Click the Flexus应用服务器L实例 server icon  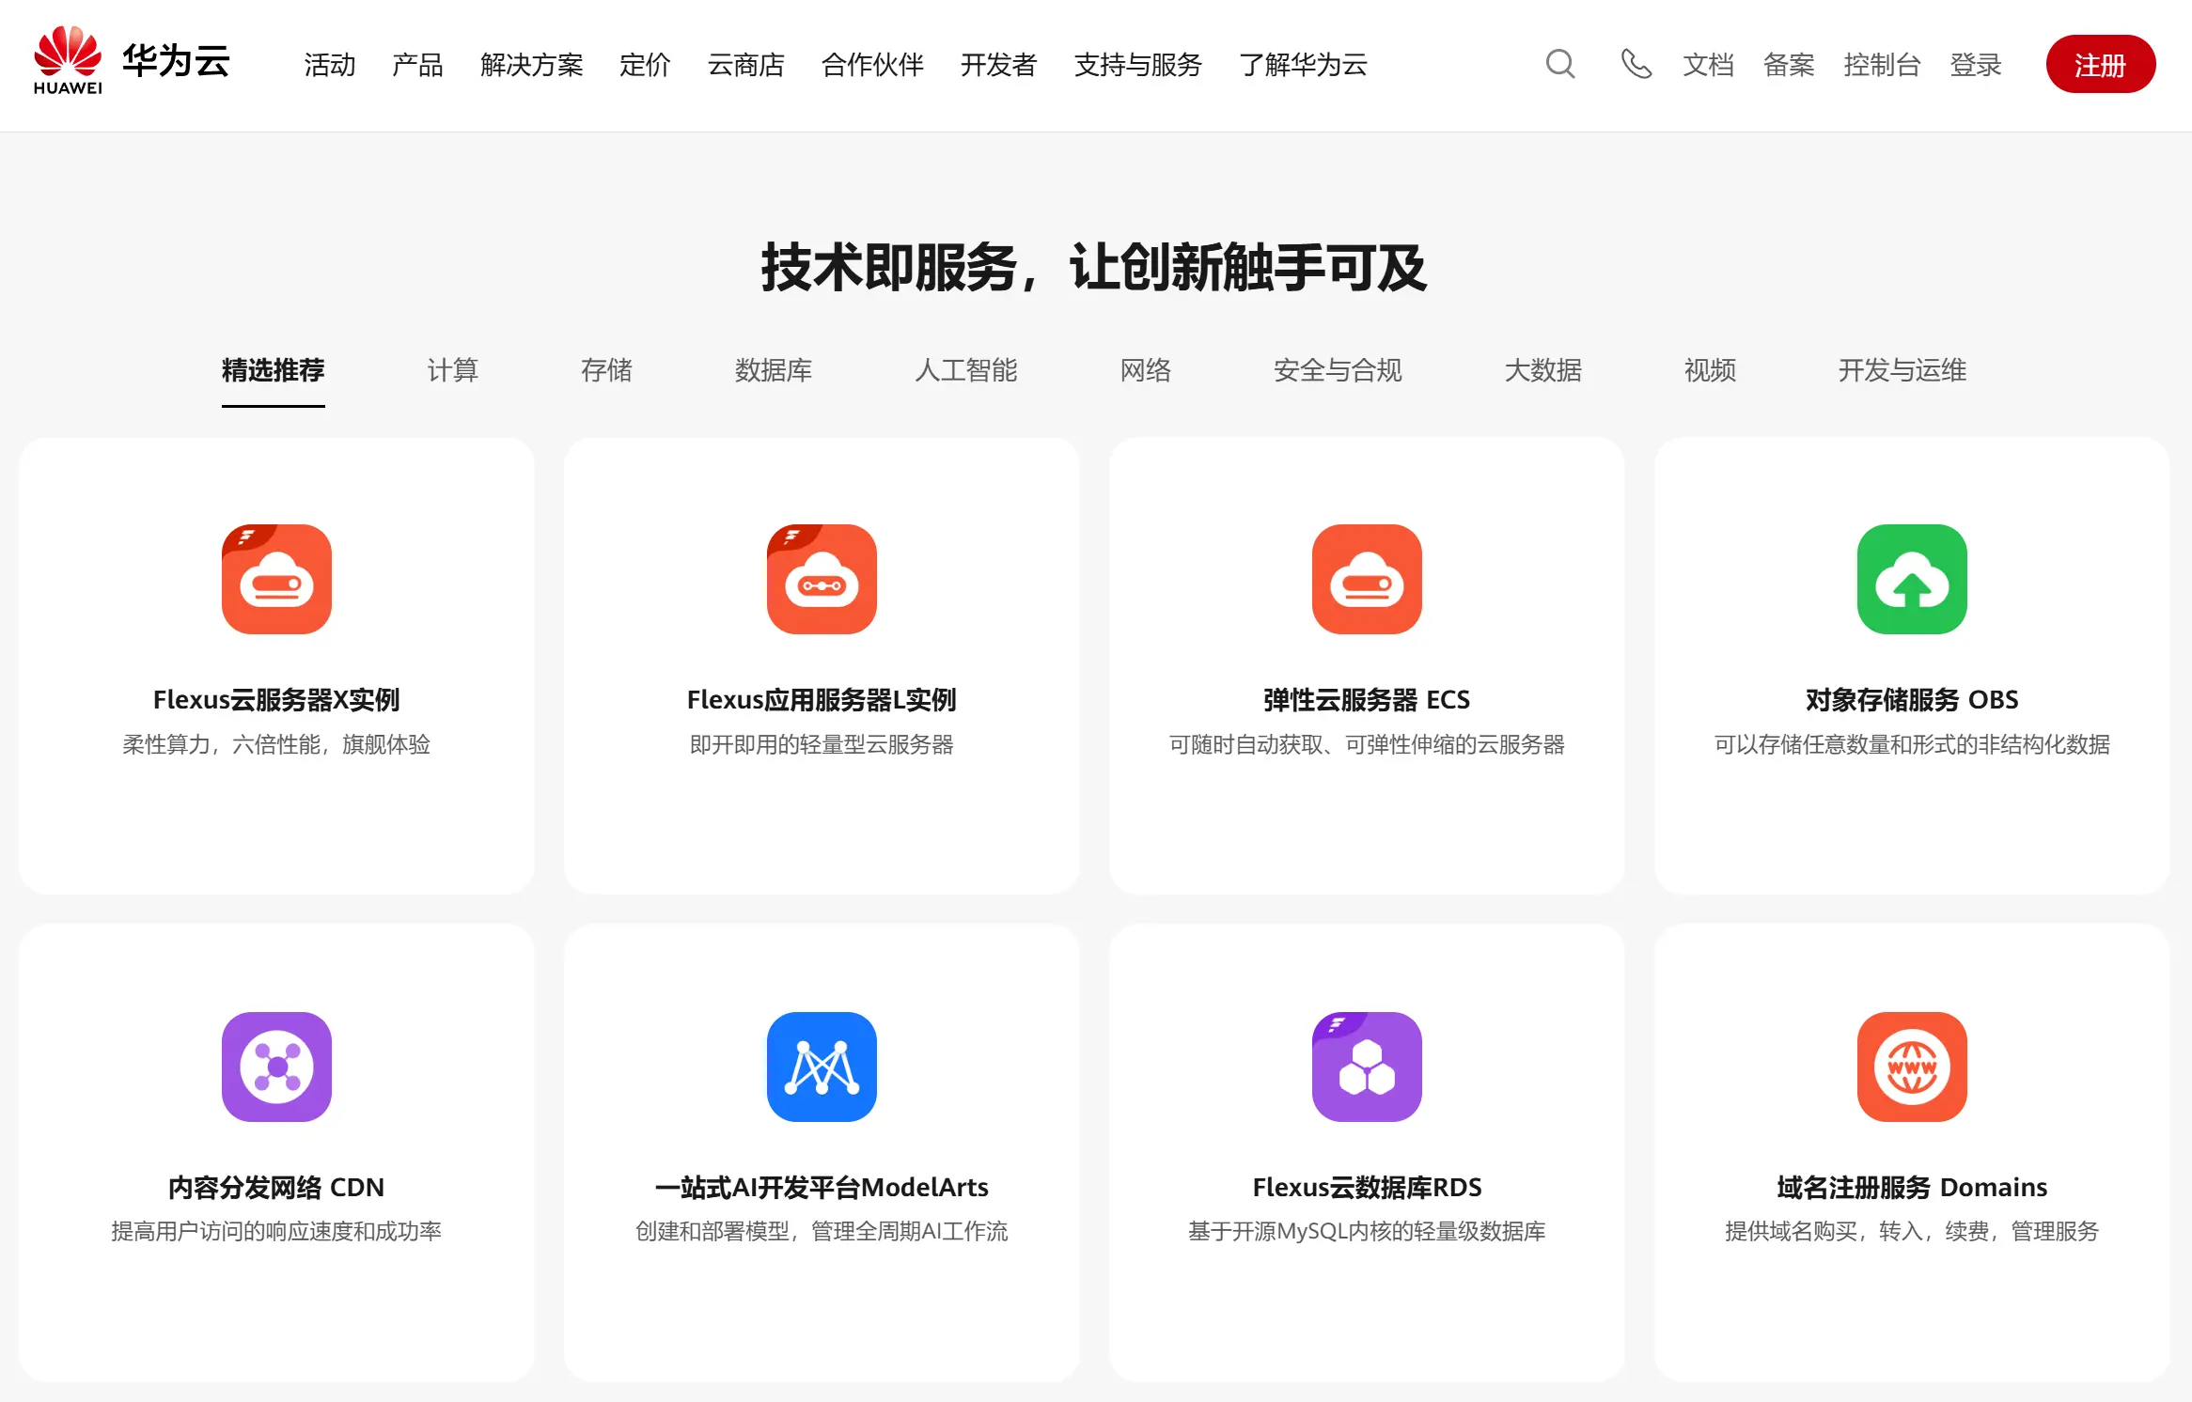click(x=821, y=580)
